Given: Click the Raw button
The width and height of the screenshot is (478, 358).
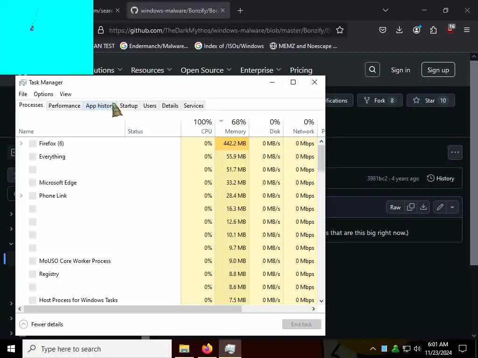Looking at the screenshot, I should click(x=395, y=207).
